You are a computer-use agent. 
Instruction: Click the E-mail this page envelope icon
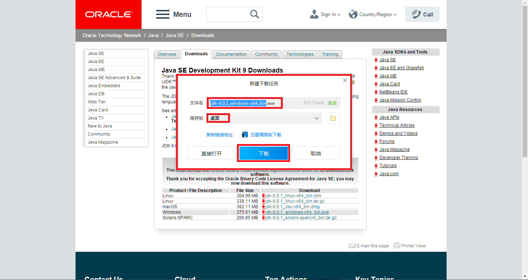pos(352,246)
